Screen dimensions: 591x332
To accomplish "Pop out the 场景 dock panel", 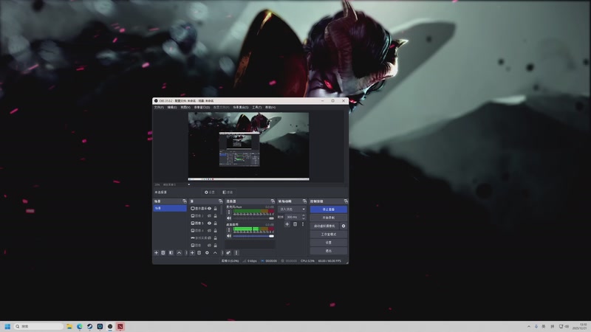I will 184,201.
